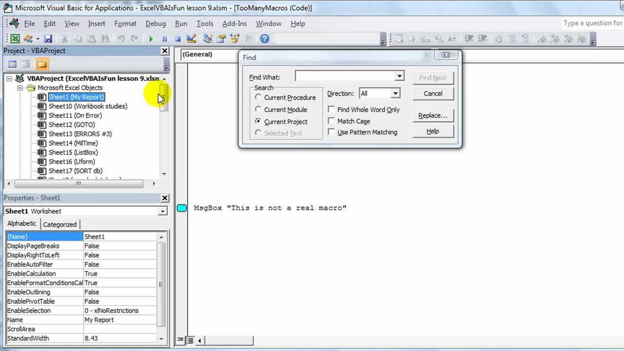
Task: Save the workbook using the floppy disk icon
Action: (x=48, y=39)
